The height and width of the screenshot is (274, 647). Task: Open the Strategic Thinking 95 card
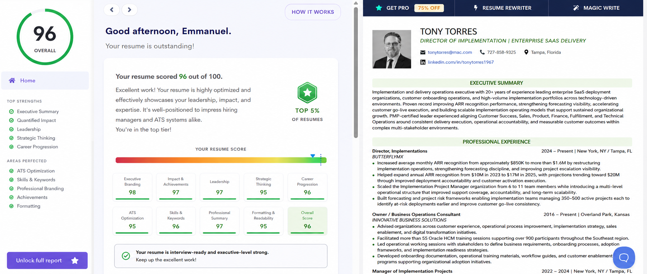click(263, 187)
